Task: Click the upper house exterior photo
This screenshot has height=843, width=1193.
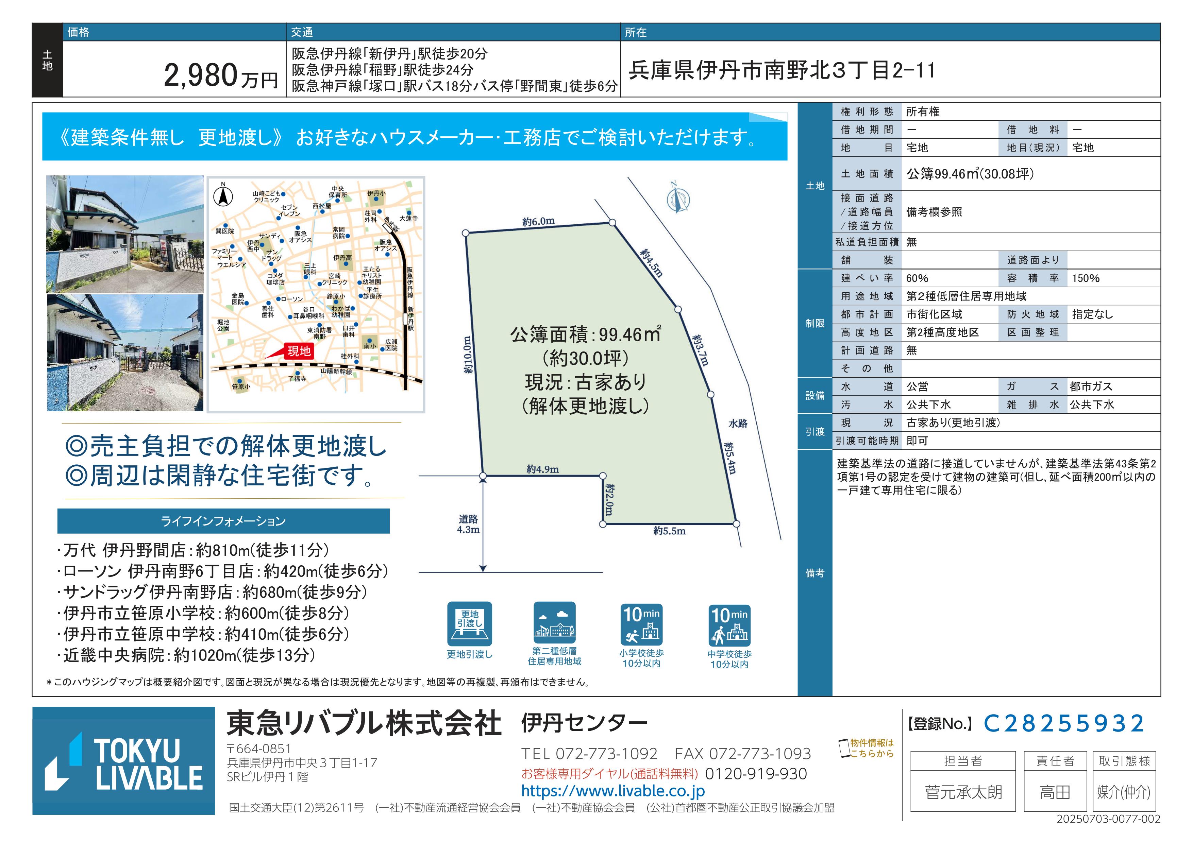Action: 125,234
